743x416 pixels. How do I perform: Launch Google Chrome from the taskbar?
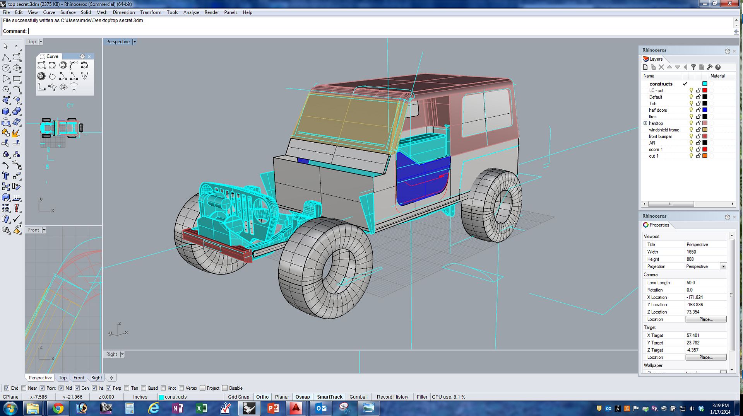point(58,408)
